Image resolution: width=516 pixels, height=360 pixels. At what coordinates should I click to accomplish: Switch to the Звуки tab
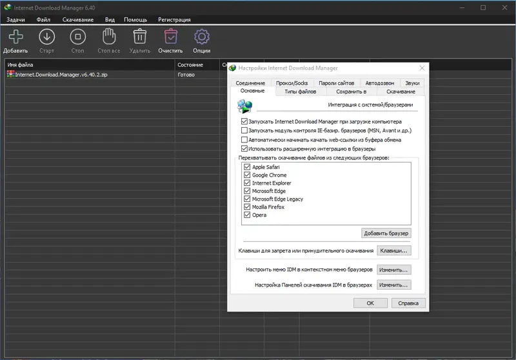[412, 83]
